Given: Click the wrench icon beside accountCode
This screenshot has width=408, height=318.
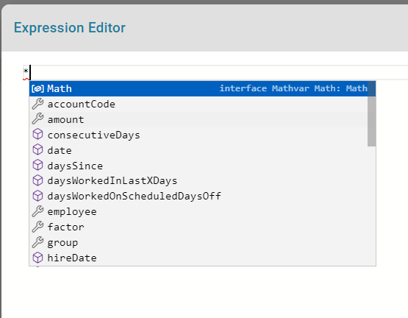Looking at the screenshot, I should pyautogui.click(x=37, y=104).
